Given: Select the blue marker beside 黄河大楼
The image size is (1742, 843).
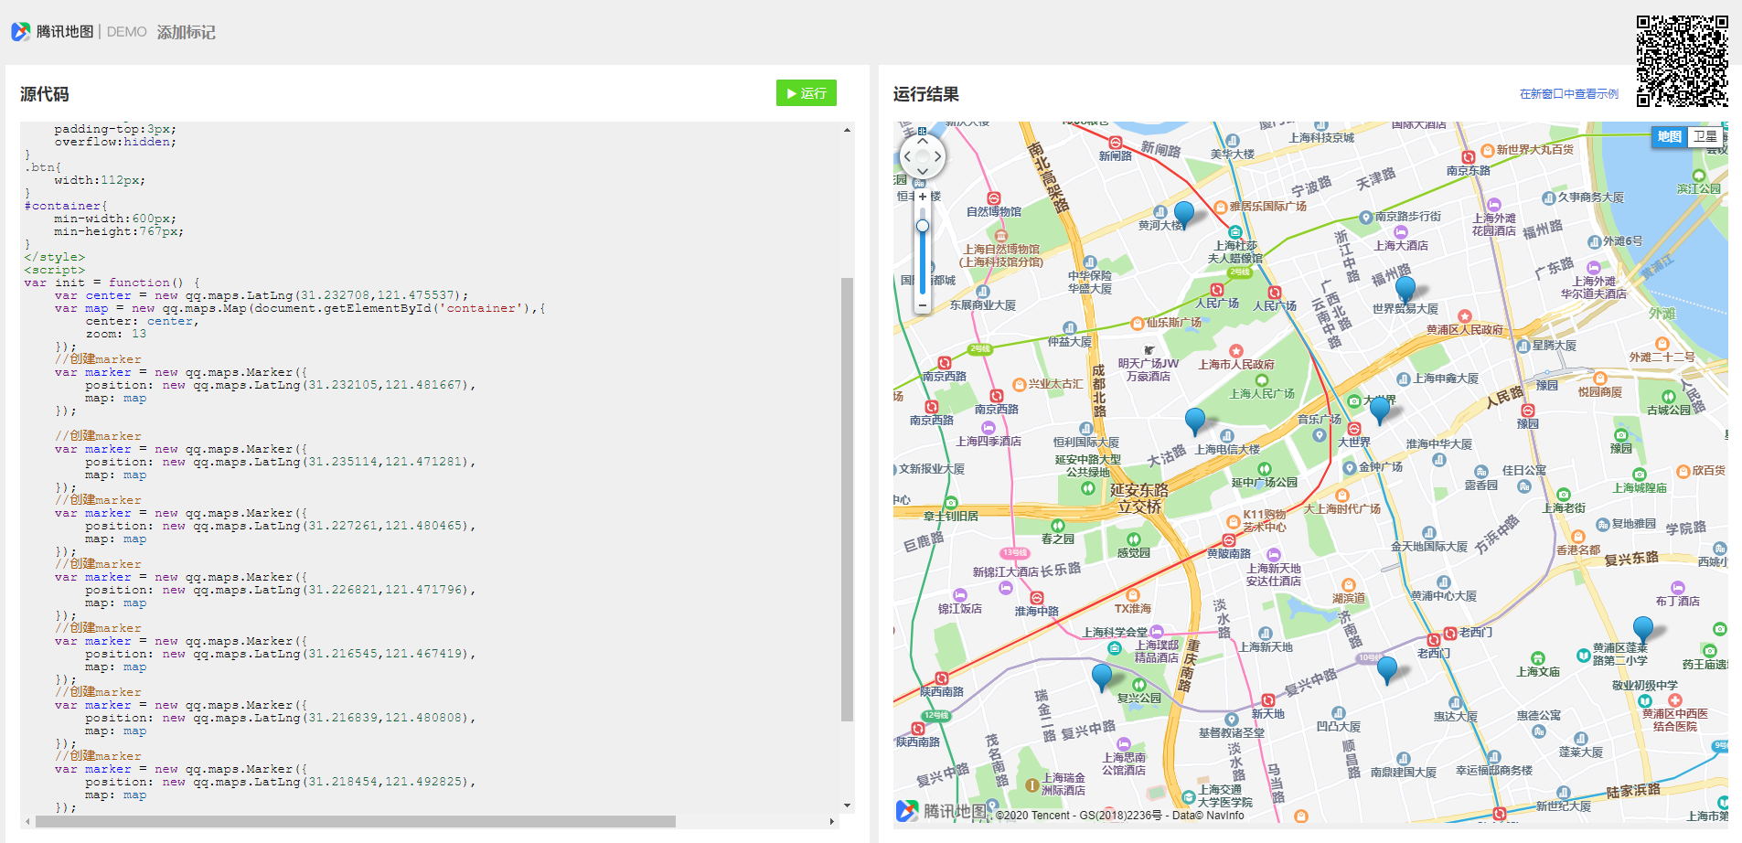Looking at the screenshot, I should pyautogui.click(x=1184, y=213).
